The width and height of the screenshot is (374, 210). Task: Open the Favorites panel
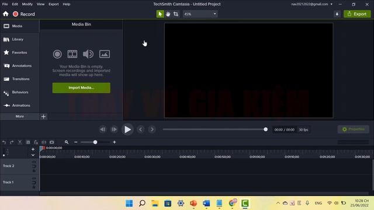[x=19, y=52]
